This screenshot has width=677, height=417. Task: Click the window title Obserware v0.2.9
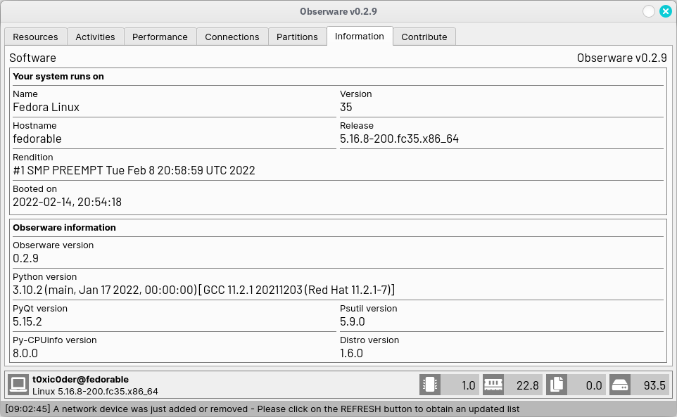(x=338, y=12)
